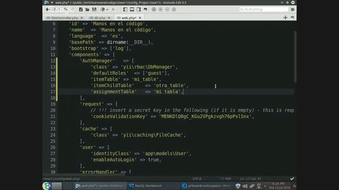Select the web.php tab

coord(129,18)
